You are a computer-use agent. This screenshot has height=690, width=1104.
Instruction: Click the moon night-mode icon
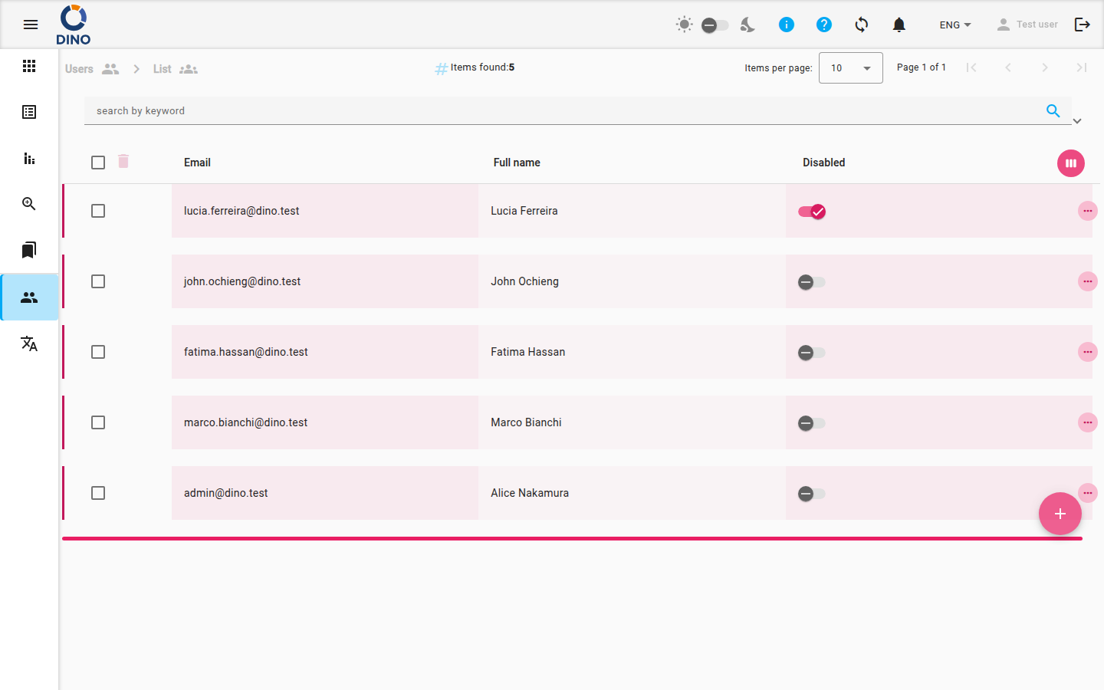click(747, 25)
